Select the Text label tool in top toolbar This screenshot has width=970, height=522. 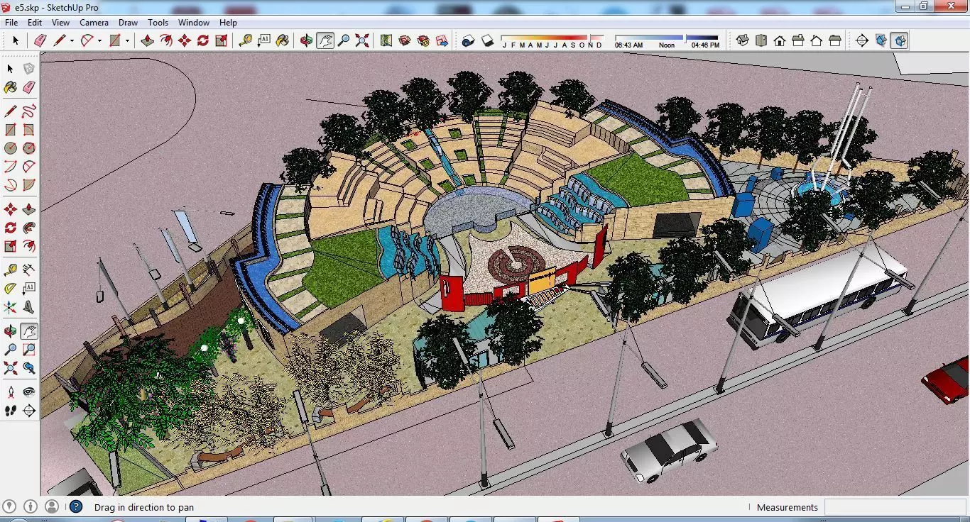click(263, 41)
